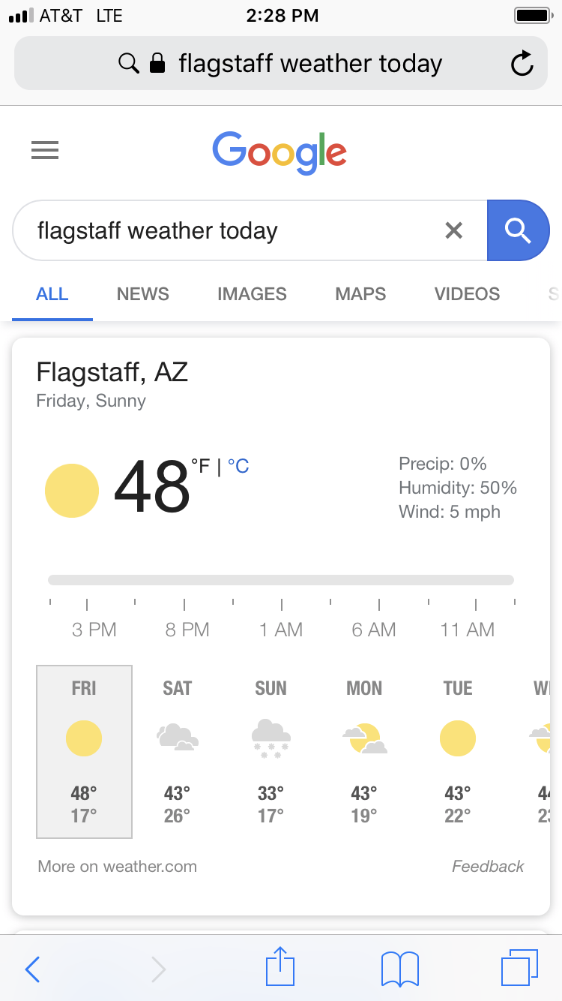The width and height of the screenshot is (562, 1001).
Task: Switch to the Images tab
Action: pyautogui.click(x=252, y=294)
